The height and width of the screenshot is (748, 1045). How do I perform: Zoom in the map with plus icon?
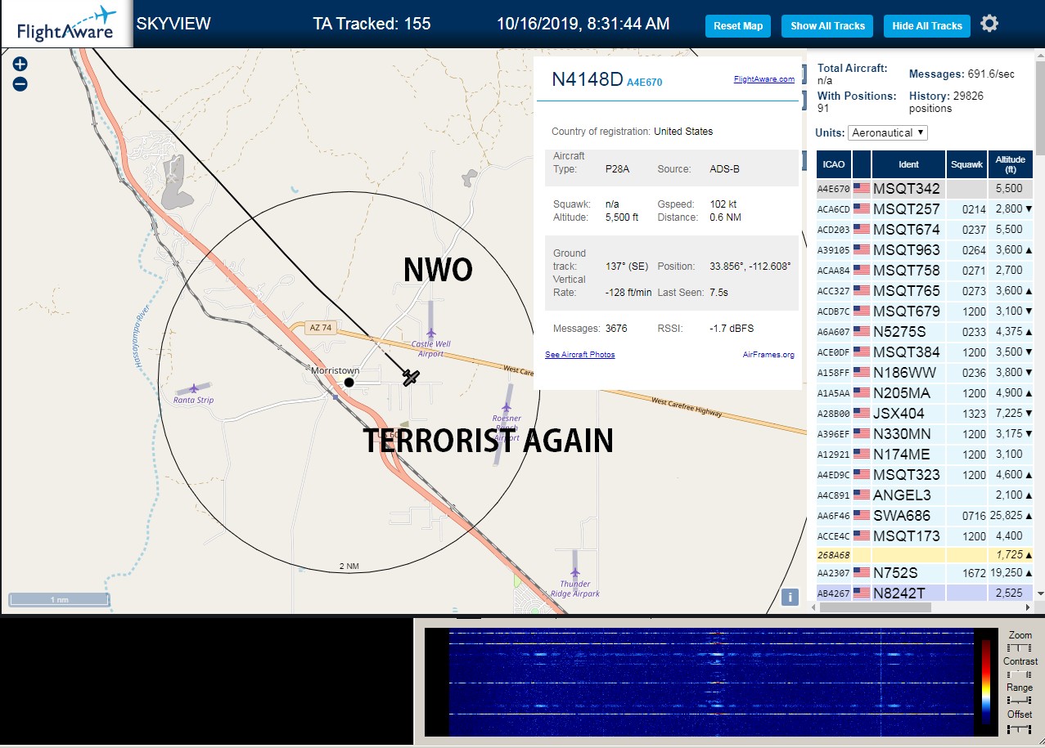click(x=20, y=64)
